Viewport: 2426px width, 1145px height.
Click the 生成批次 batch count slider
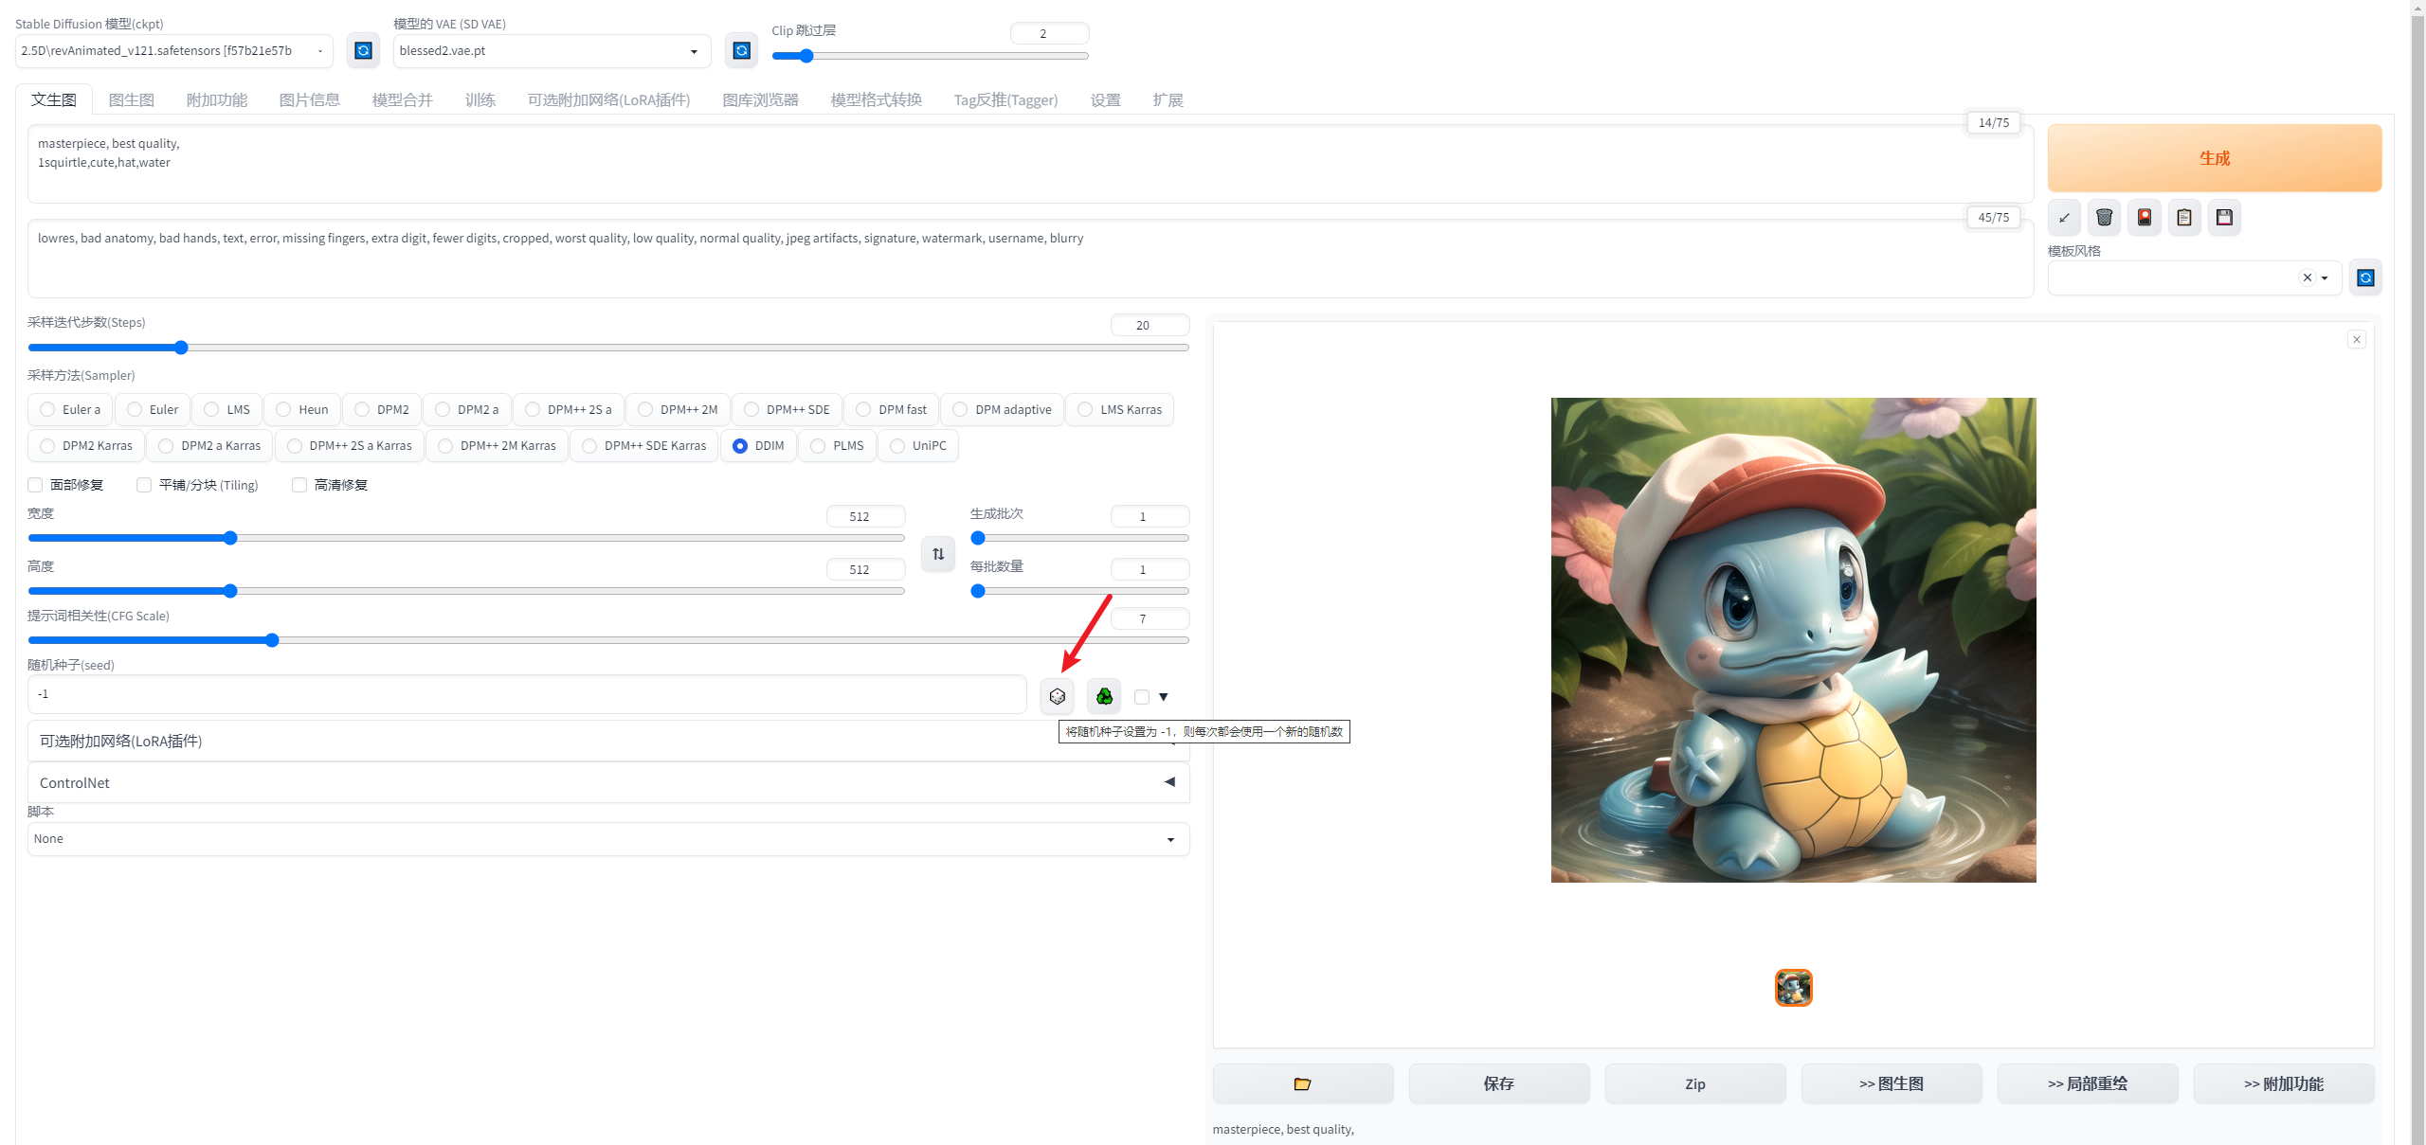(x=1079, y=538)
